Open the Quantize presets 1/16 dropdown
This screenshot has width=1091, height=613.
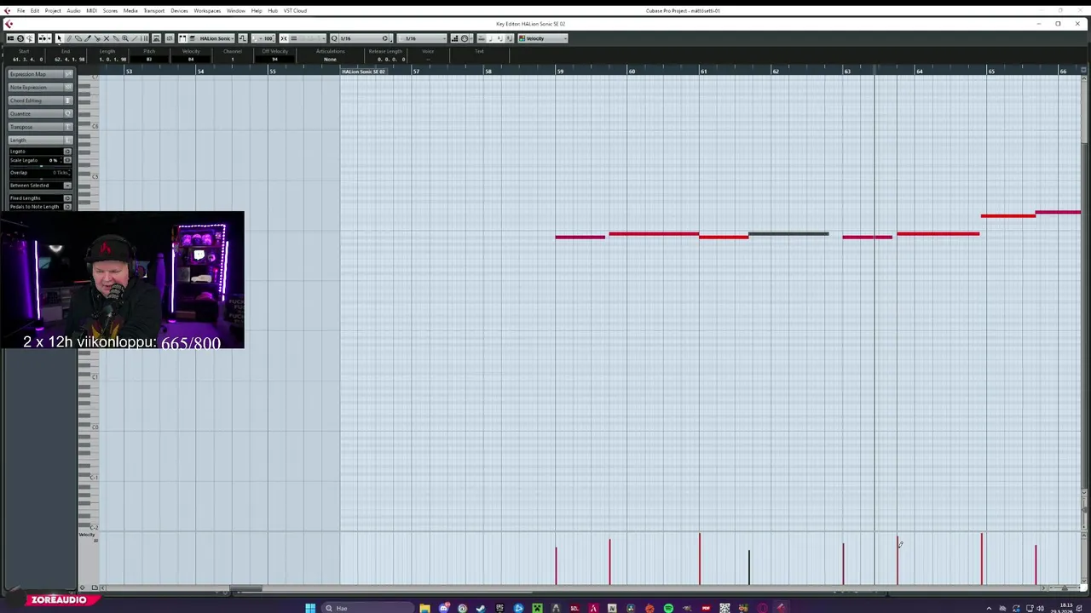tap(366, 38)
